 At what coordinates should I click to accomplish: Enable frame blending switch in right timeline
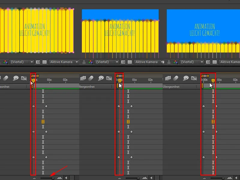[x=168, y=78]
